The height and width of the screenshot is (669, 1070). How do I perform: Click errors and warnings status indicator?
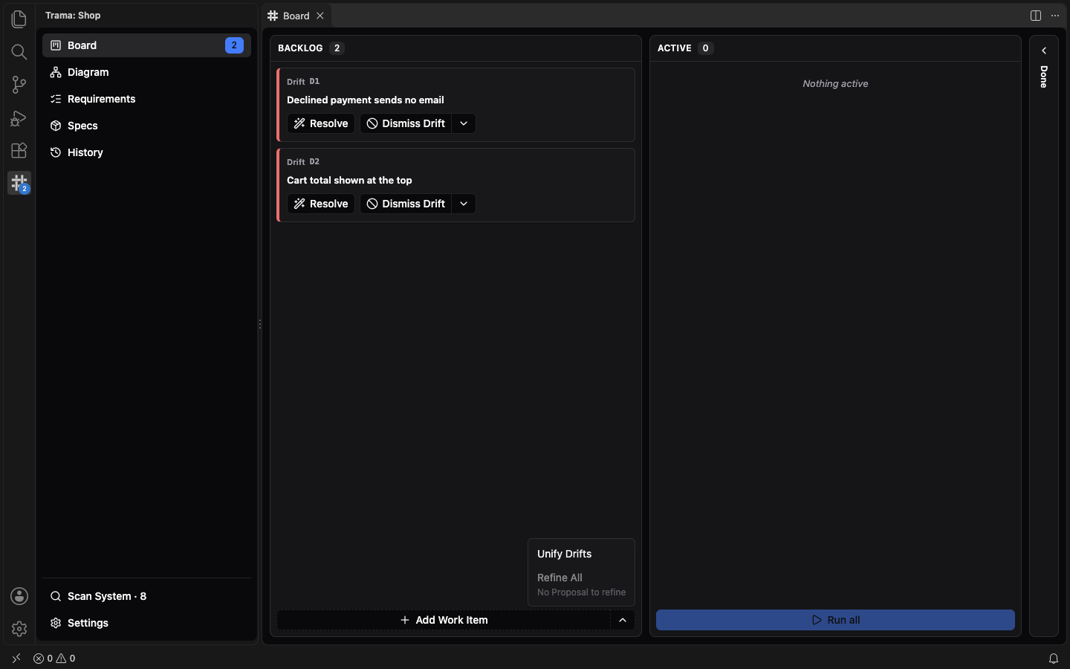(x=54, y=659)
